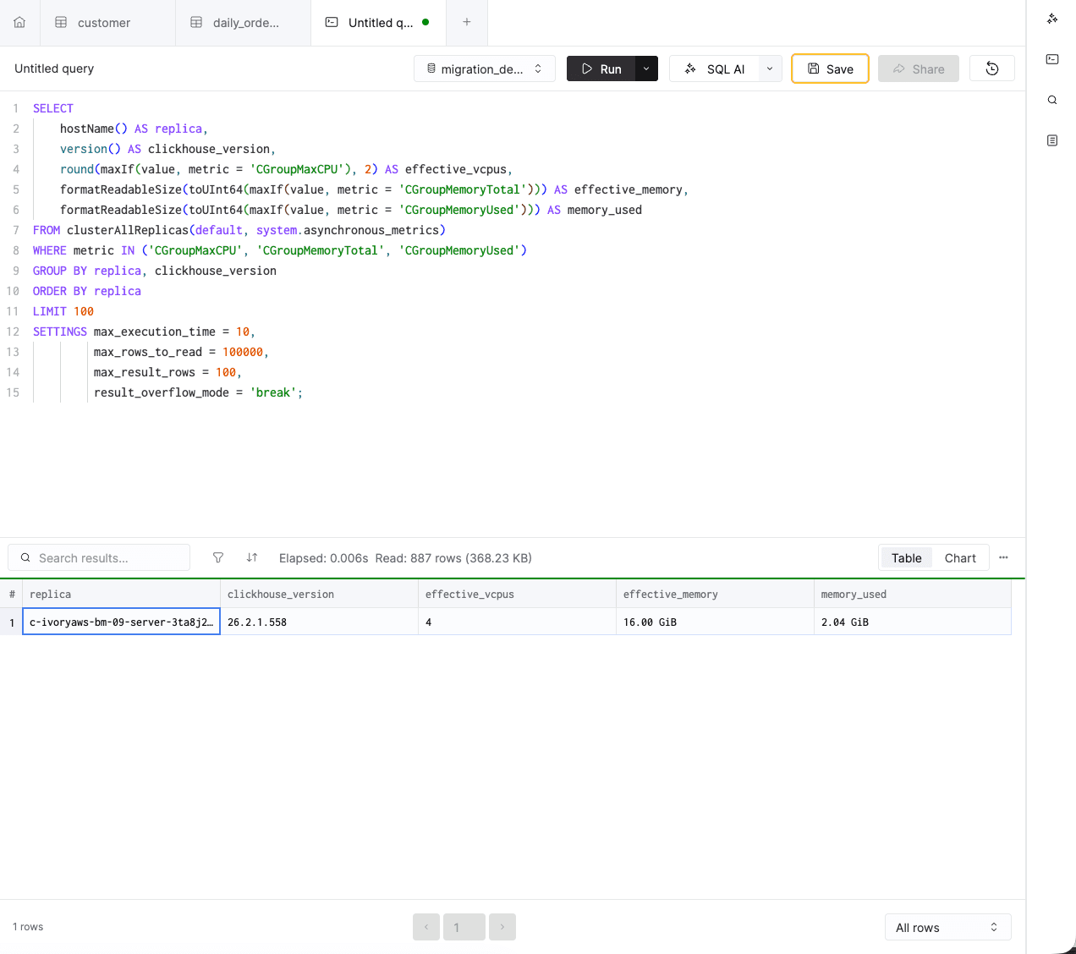Save the query
The image size is (1076, 954).
(830, 69)
